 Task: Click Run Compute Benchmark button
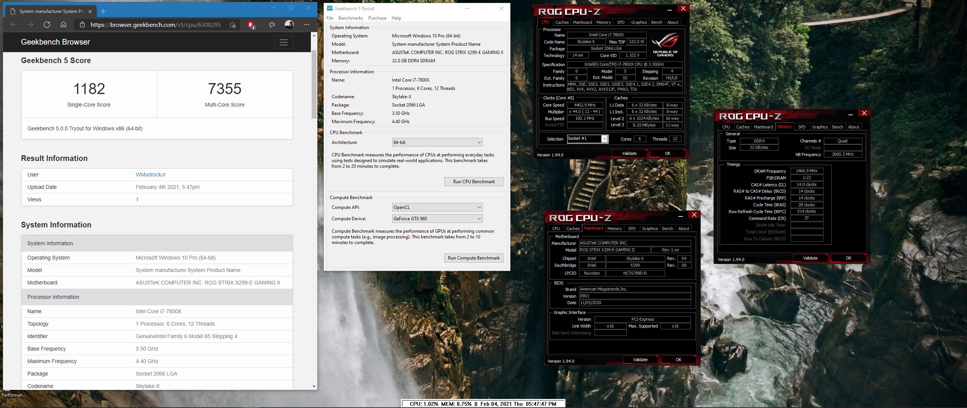[x=474, y=258]
